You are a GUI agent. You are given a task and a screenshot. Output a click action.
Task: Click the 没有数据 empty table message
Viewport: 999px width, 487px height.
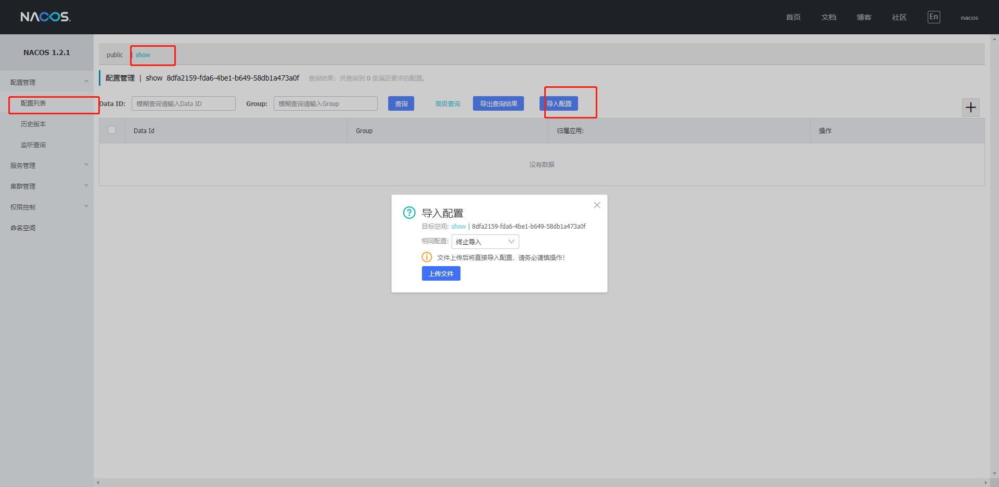coord(542,165)
